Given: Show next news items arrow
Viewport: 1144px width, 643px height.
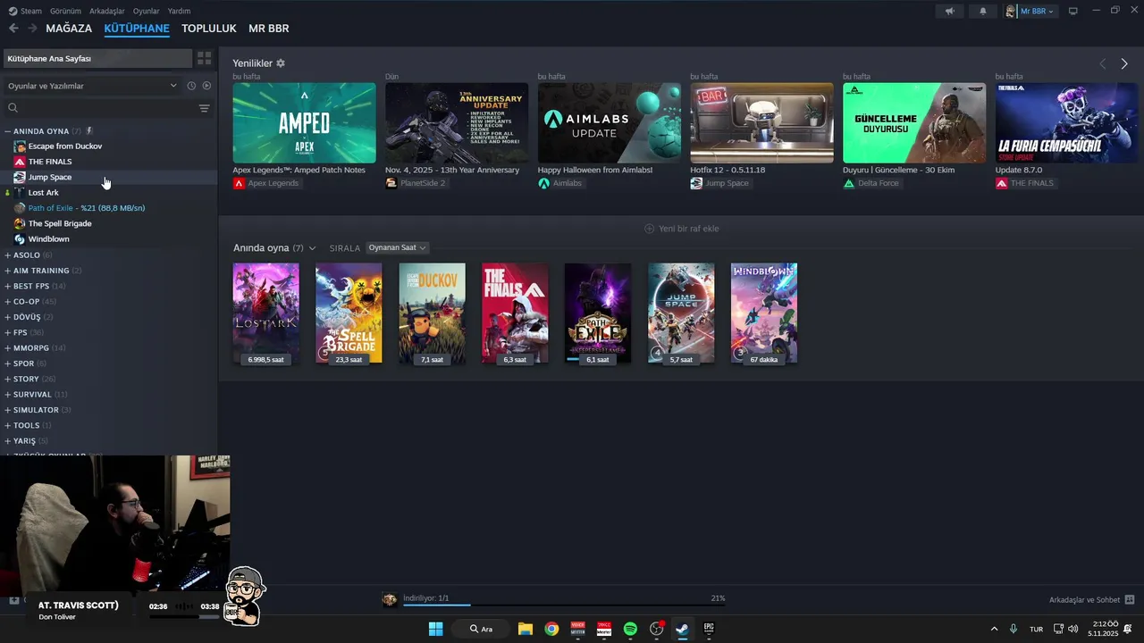Looking at the screenshot, I should click(1124, 63).
